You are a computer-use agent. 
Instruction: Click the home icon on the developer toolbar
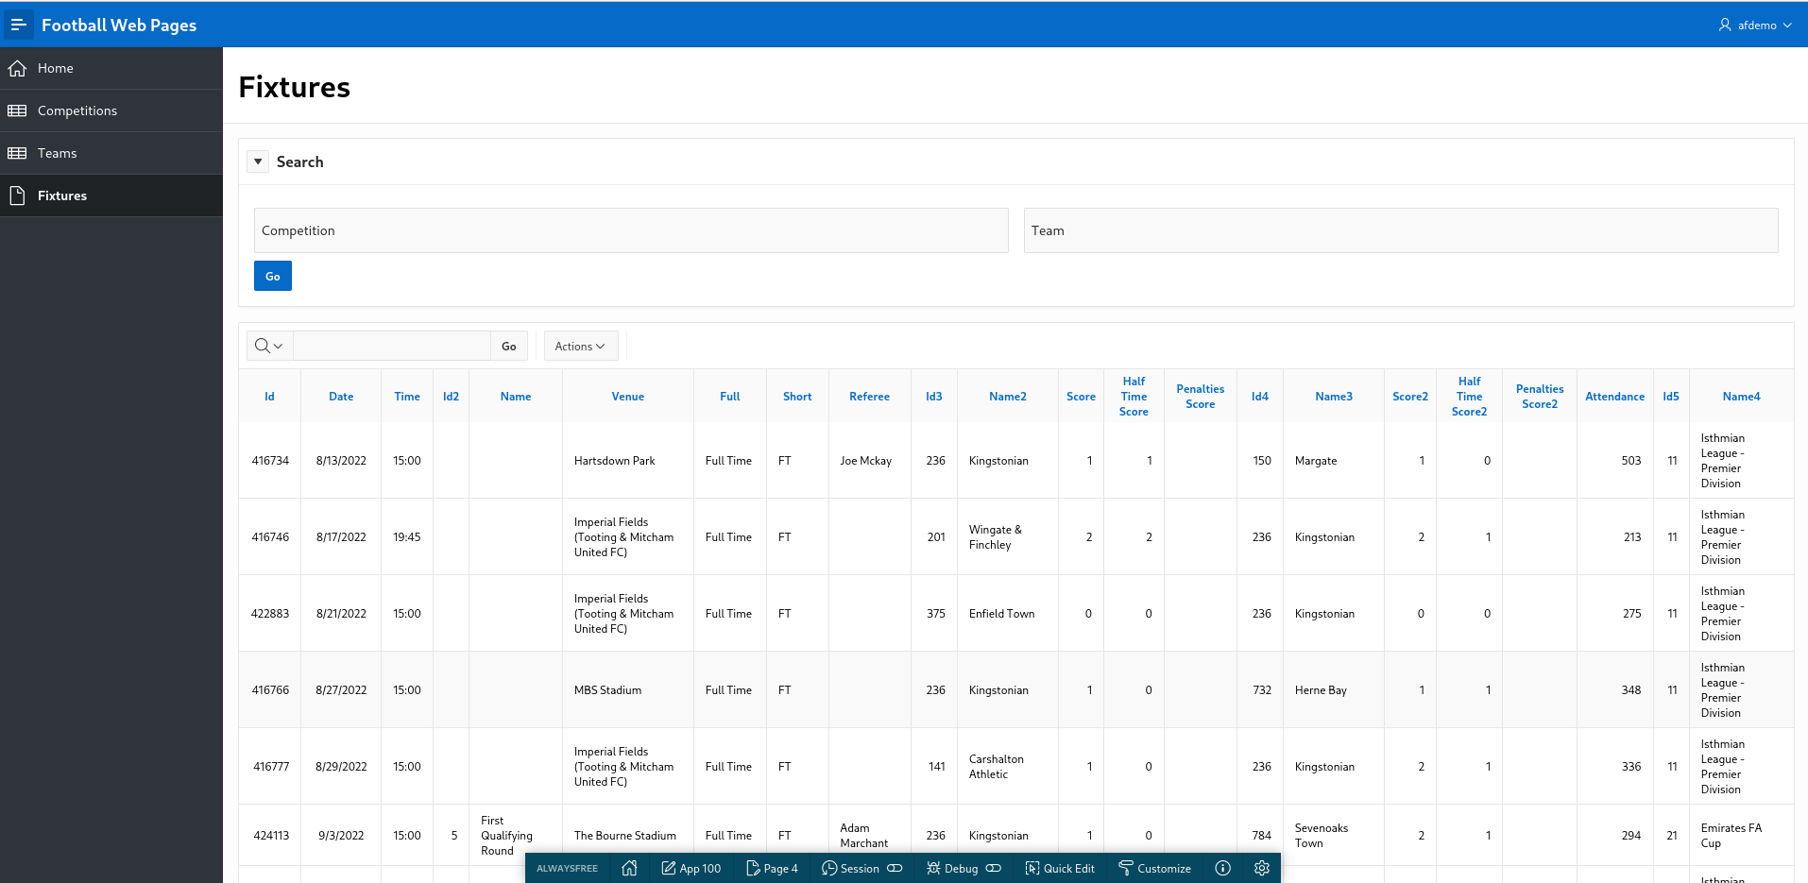pyautogui.click(x=629, y=868)
